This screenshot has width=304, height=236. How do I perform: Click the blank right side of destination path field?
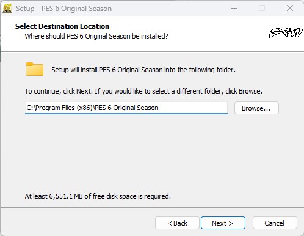194,108
